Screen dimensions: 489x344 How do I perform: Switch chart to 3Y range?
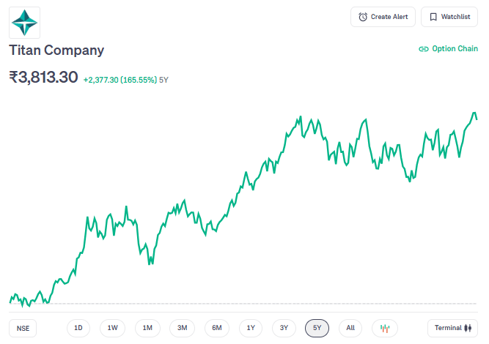tap(284, 328)
